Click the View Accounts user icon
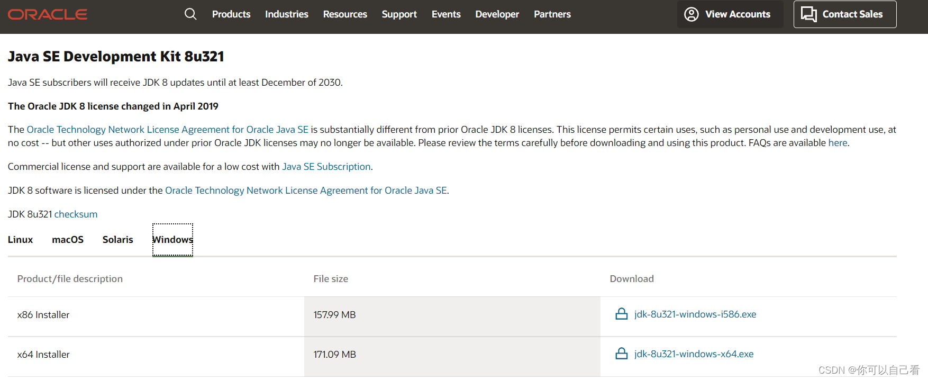Screen dimensions: 928x380 click(x=691, y=14)
